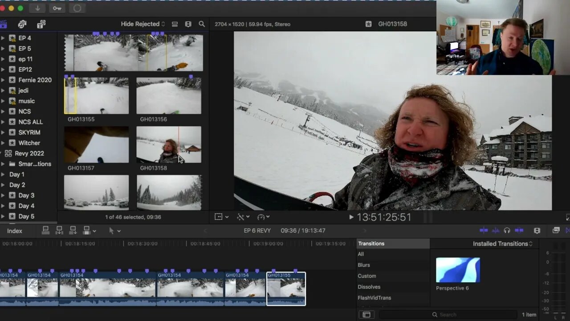
Task: Select the Perspective 6 transition thumbnail
Action: point(458,270)
